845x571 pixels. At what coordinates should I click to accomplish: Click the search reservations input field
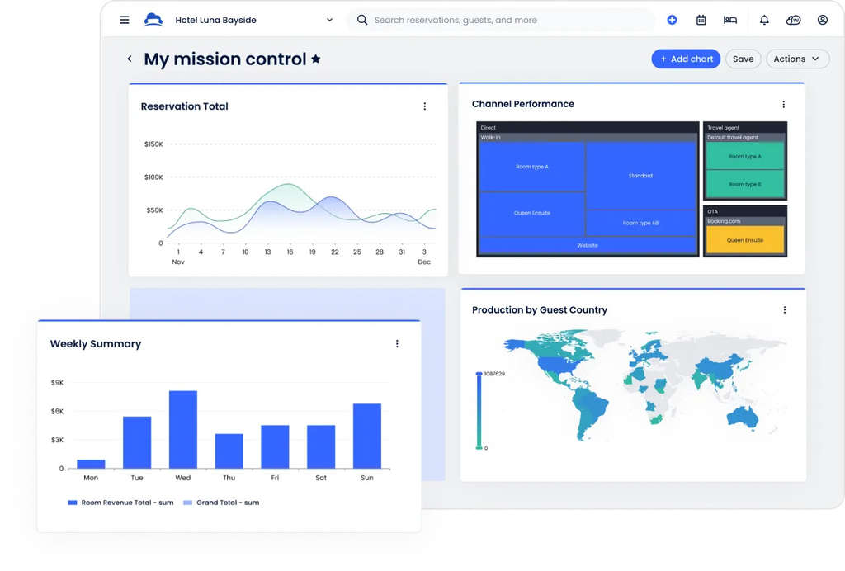503,20
